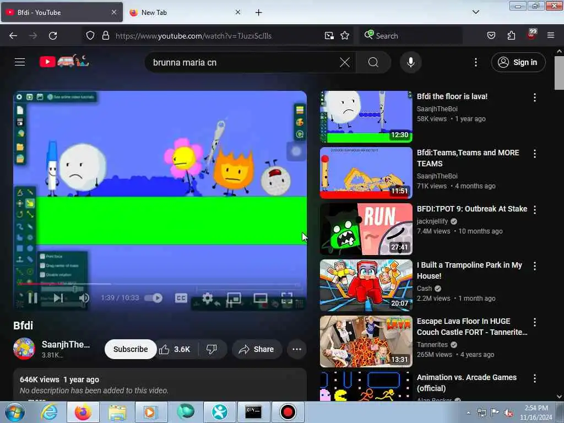The width and height of the screenshot is (564, 423).
Task: Pause the video
Action: point(32,297)
